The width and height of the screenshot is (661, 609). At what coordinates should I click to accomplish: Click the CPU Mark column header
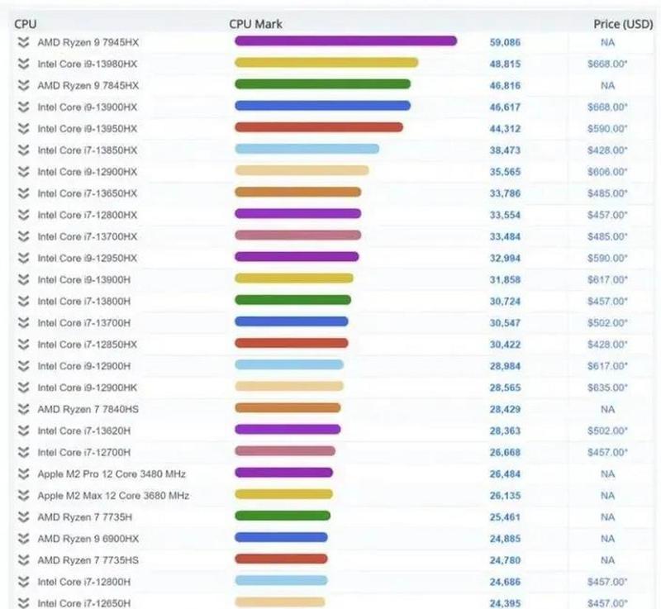[255, 24]
